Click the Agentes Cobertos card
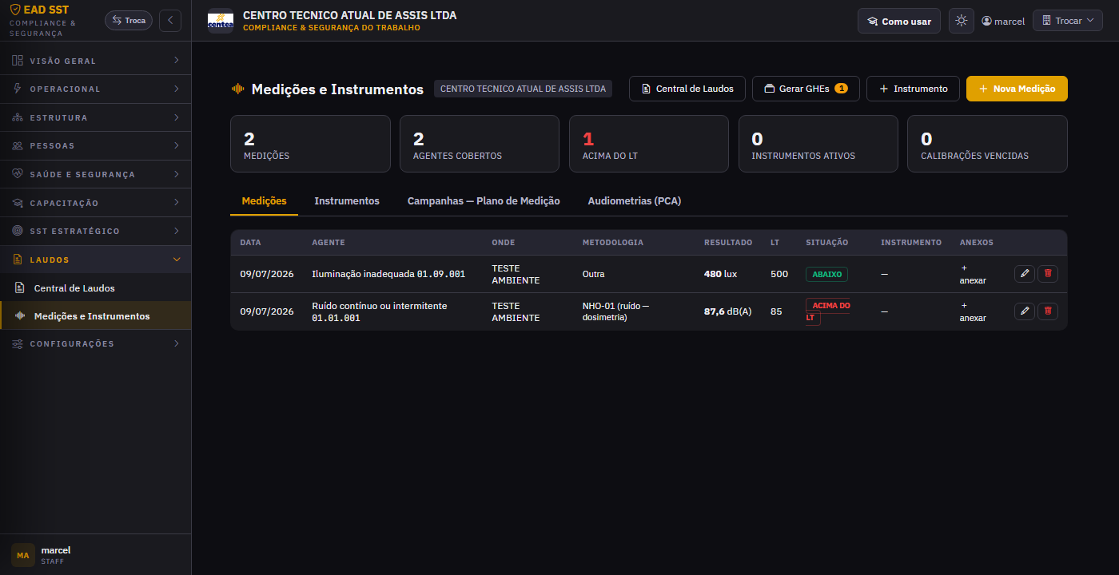 (x=480, y=144)
